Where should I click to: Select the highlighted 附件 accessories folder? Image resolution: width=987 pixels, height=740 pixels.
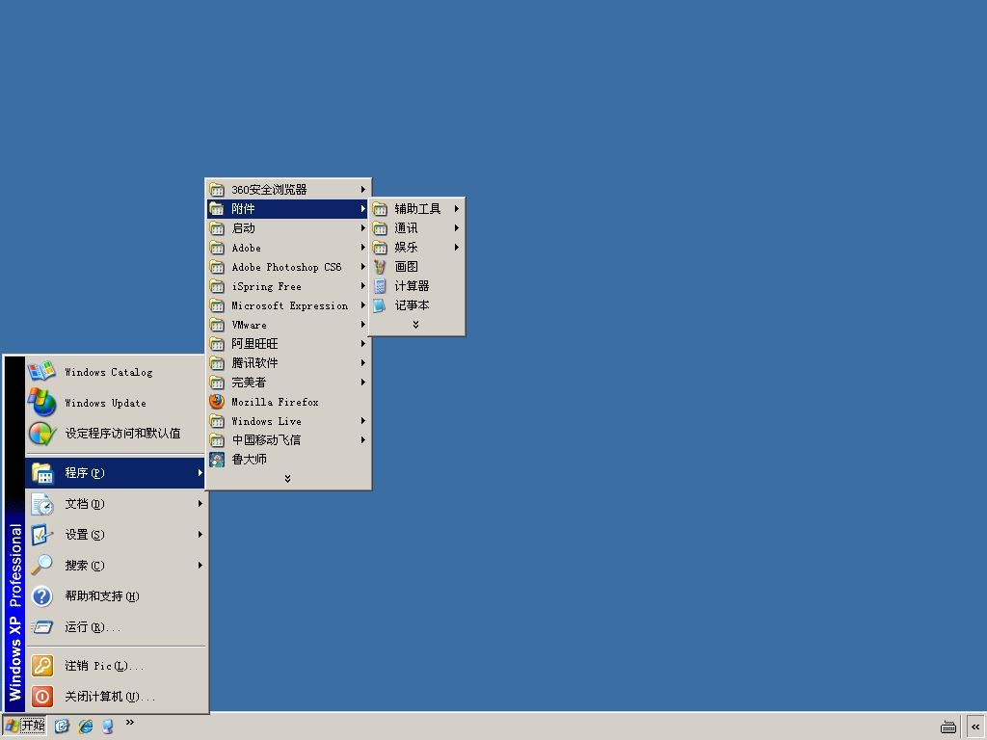pos(287,209)
